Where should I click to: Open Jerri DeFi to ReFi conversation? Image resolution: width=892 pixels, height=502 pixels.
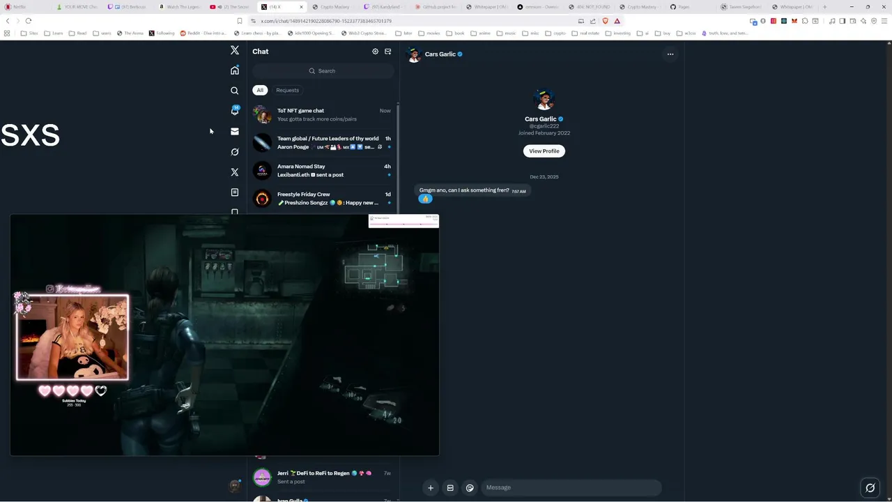click(324, 477)
